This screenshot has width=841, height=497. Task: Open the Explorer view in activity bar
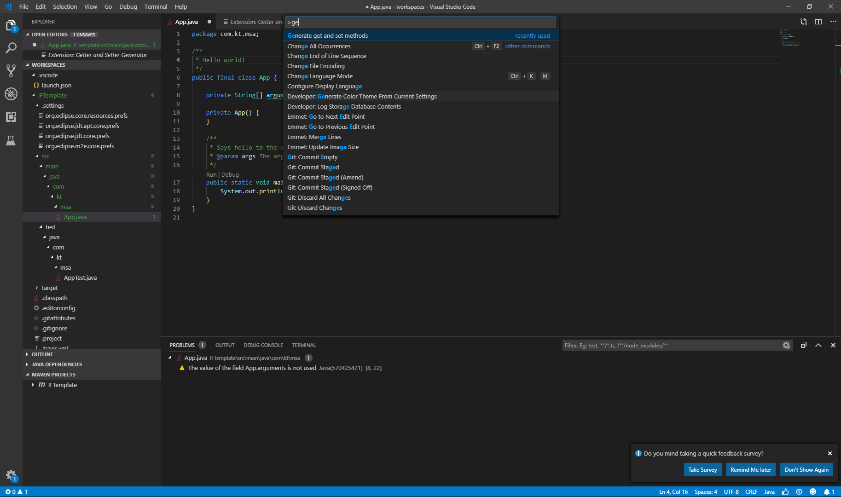tap(11, 25)
